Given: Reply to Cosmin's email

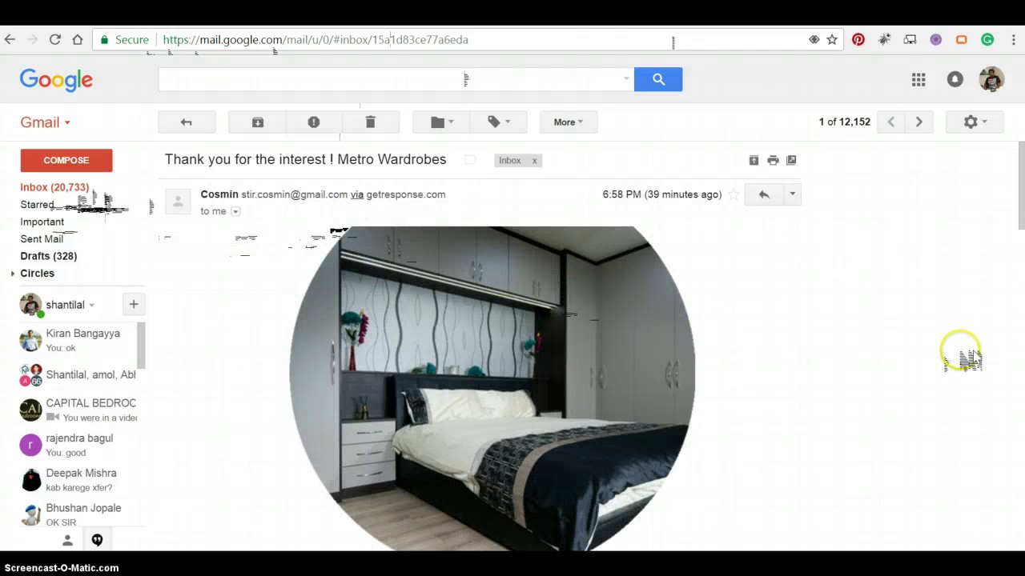Looking at the screenshot, I should tap(764, 194).
